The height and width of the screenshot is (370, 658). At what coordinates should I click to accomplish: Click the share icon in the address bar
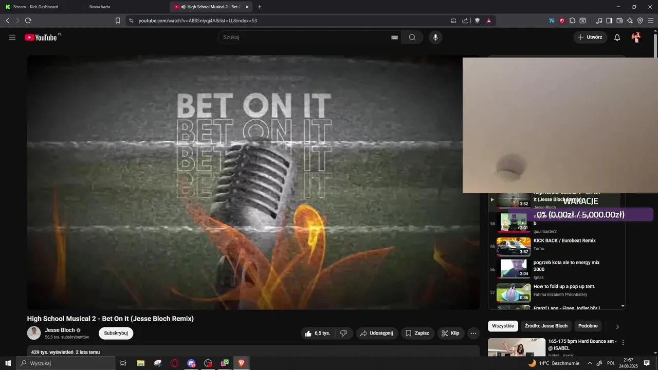click(465, 21)
